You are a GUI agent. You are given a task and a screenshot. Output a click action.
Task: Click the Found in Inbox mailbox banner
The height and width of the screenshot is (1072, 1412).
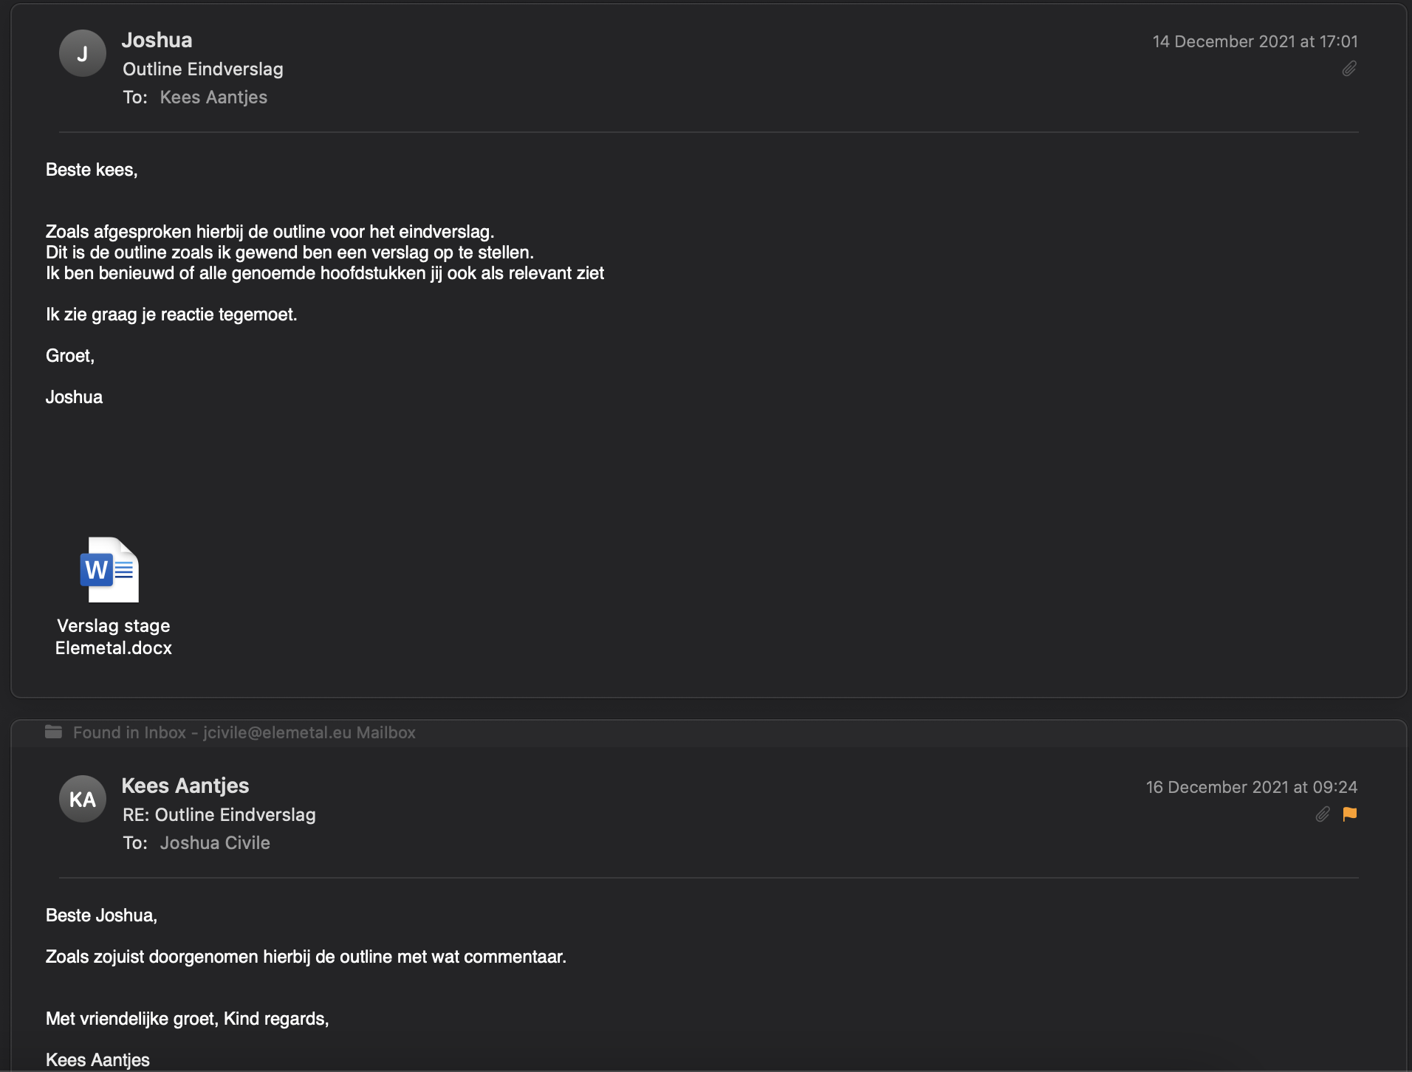point(244,732)
